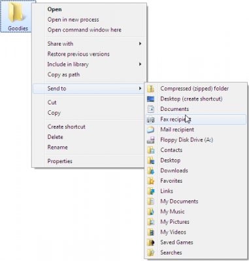Screen dimensions: 249x261
Task: Click the My Documents folder icon
Action: (x=150, y=202)
